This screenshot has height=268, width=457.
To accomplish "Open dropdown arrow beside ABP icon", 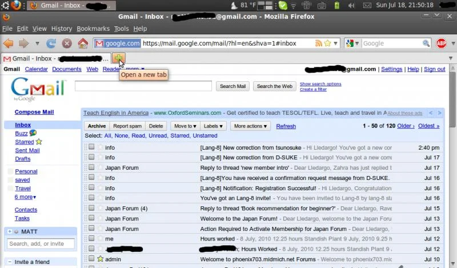I will pos(454,43).
